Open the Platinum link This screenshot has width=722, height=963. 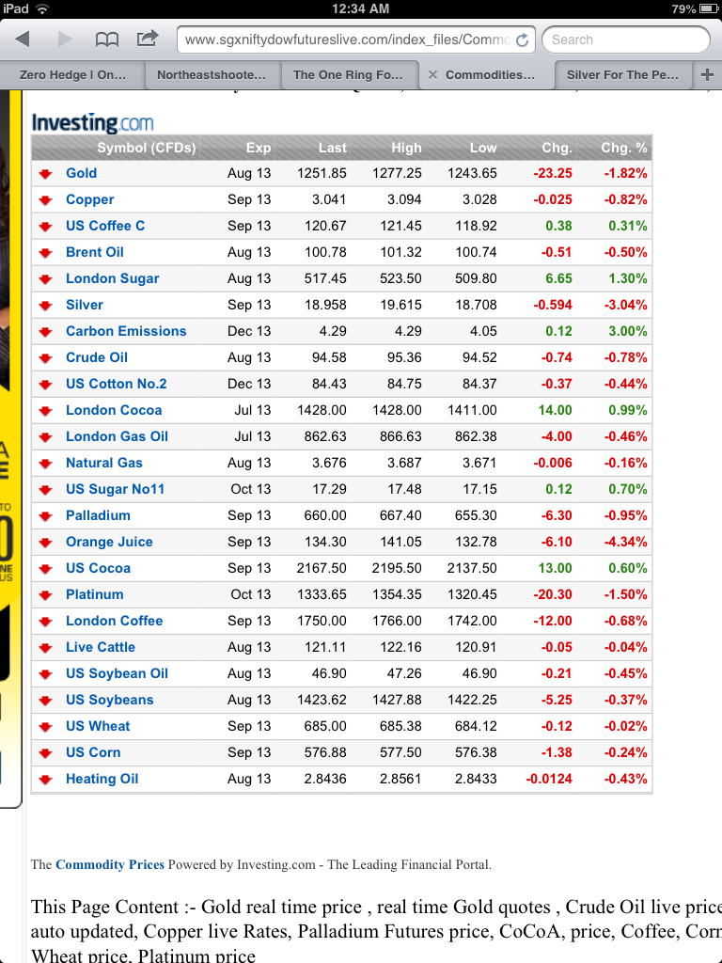95,594
